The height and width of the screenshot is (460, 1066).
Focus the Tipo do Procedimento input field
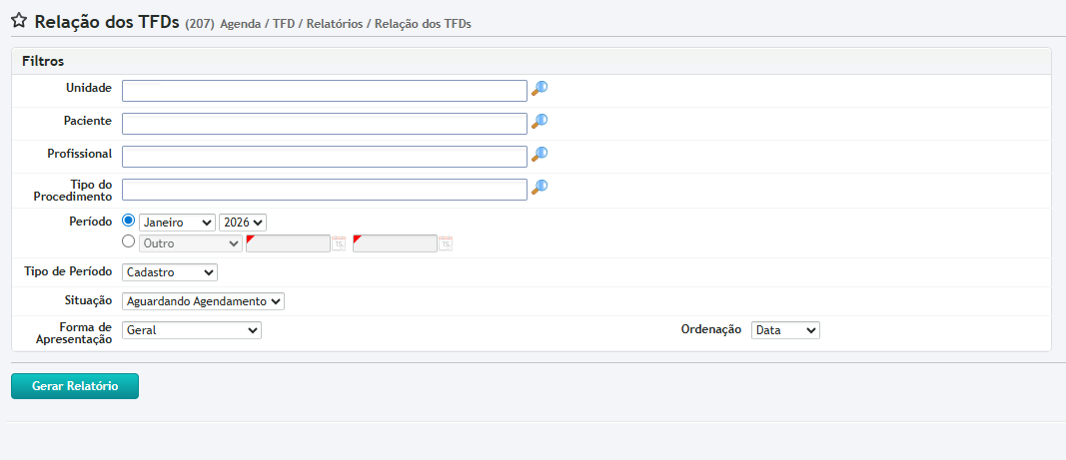[324, 190]
